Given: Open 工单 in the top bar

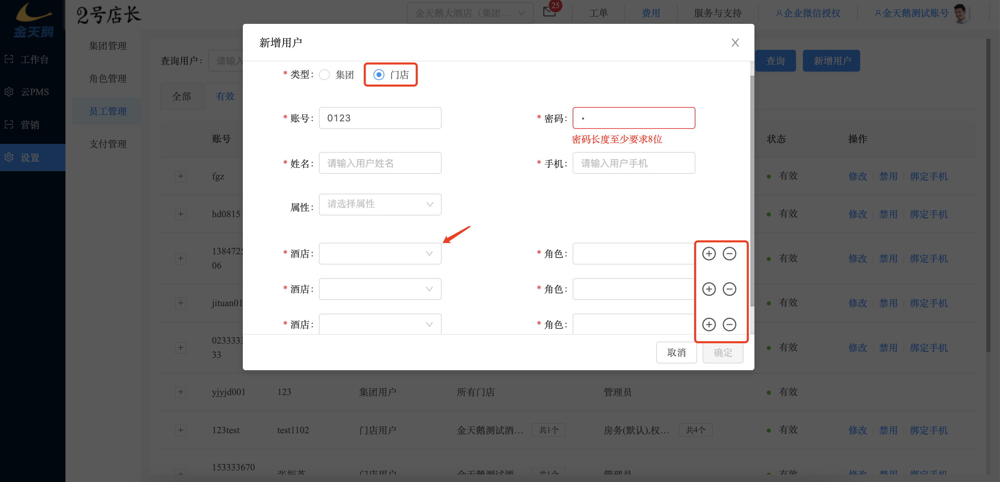Looking at the screenshot, I should pos(598,13).
